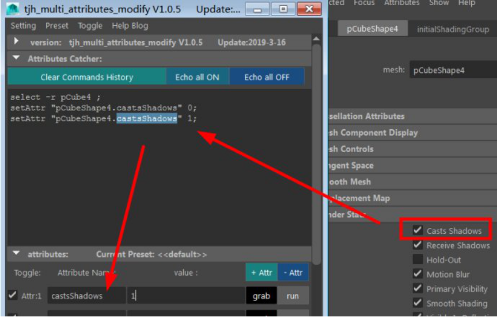Toggle Primary Visibility checkbox
Viewport: 497px width, 317px height.
pos(418,288)
